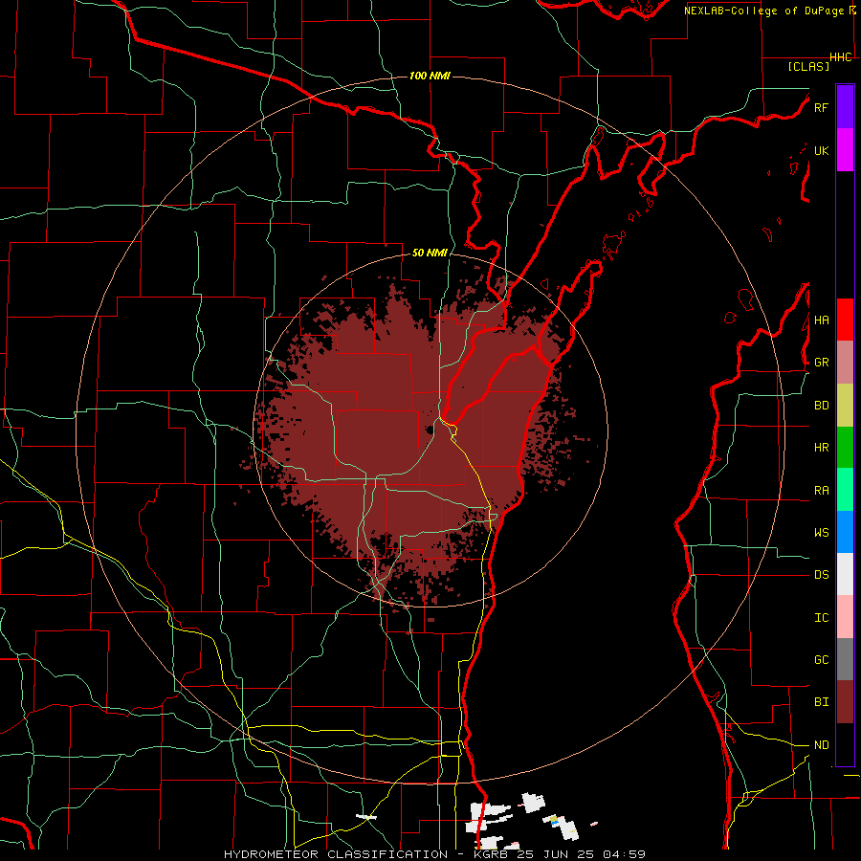Click the 50 NMI range ring label
Viewport: 861px width, 861px height.
tap(430, 254)
